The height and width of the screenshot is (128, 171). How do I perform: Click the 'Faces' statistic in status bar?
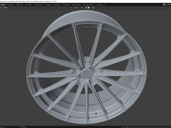click(159, 127)
